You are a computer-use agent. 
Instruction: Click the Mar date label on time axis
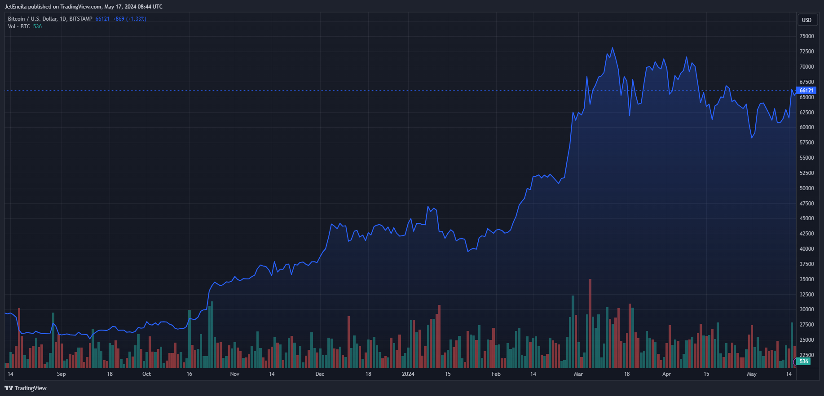tap(578, 374)
